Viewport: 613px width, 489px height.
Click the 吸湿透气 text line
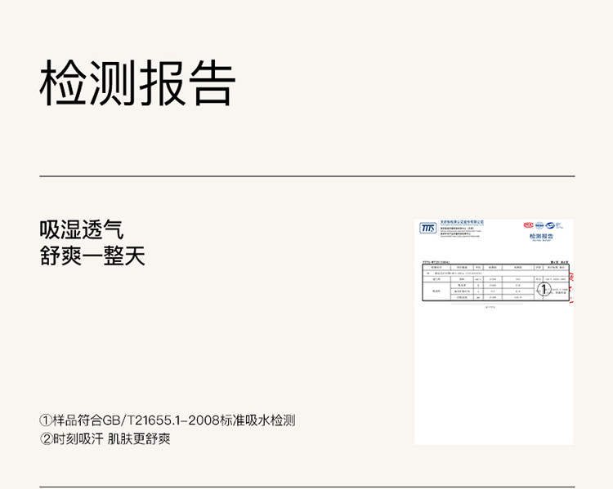click(82, 230)
